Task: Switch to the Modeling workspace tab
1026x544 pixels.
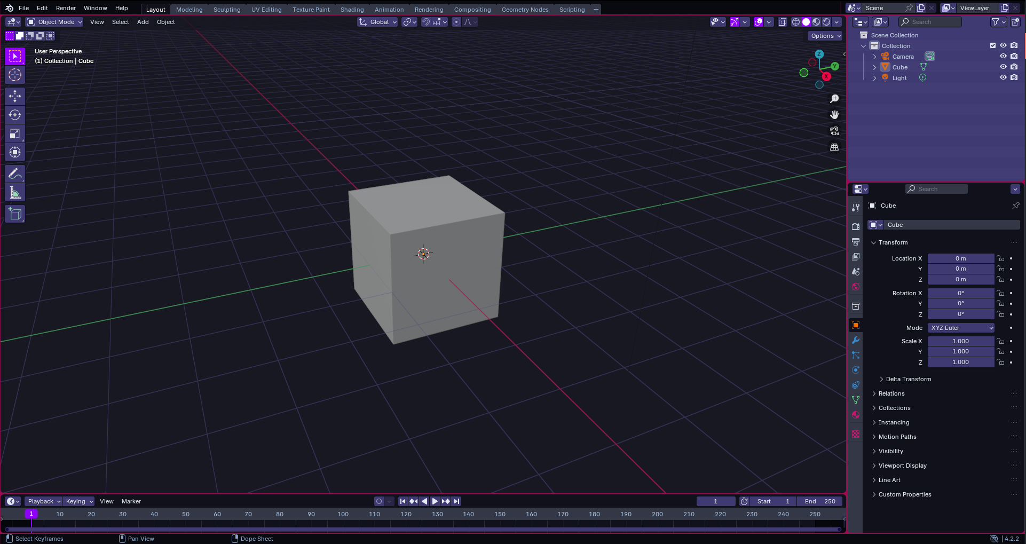Action: 190,10
